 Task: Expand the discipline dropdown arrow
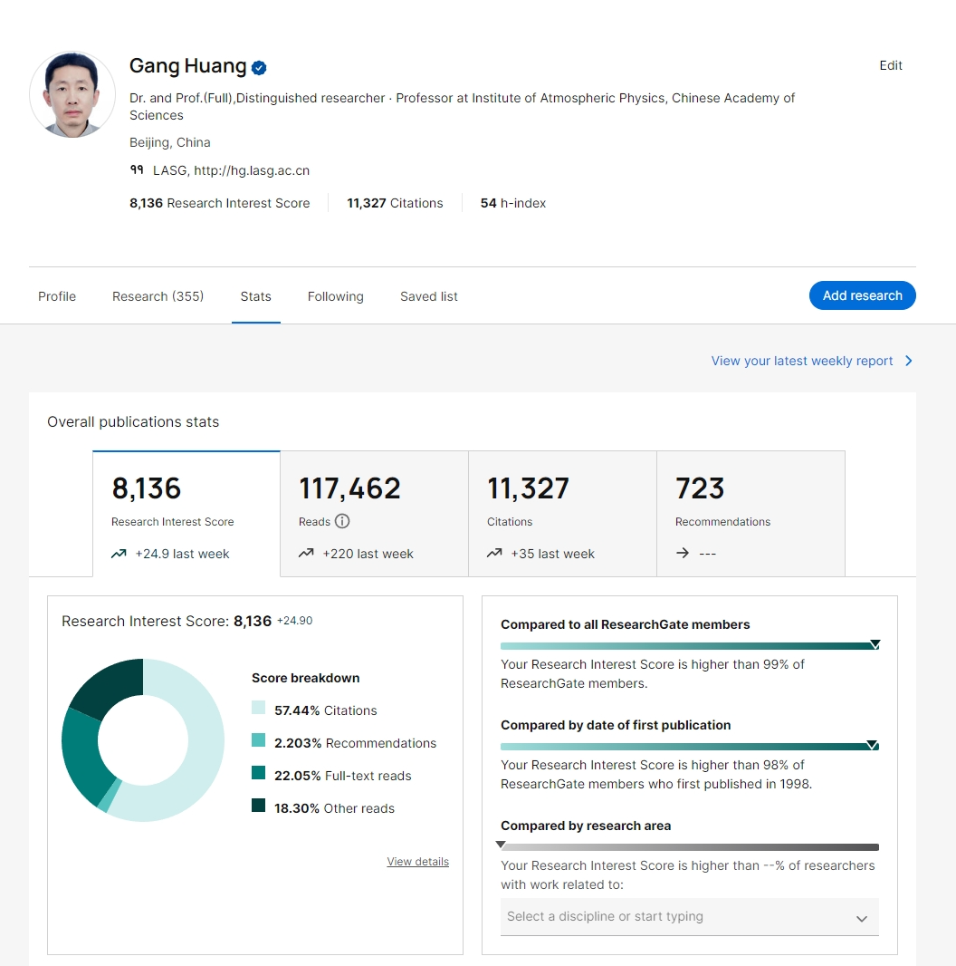tap(862, 919)
